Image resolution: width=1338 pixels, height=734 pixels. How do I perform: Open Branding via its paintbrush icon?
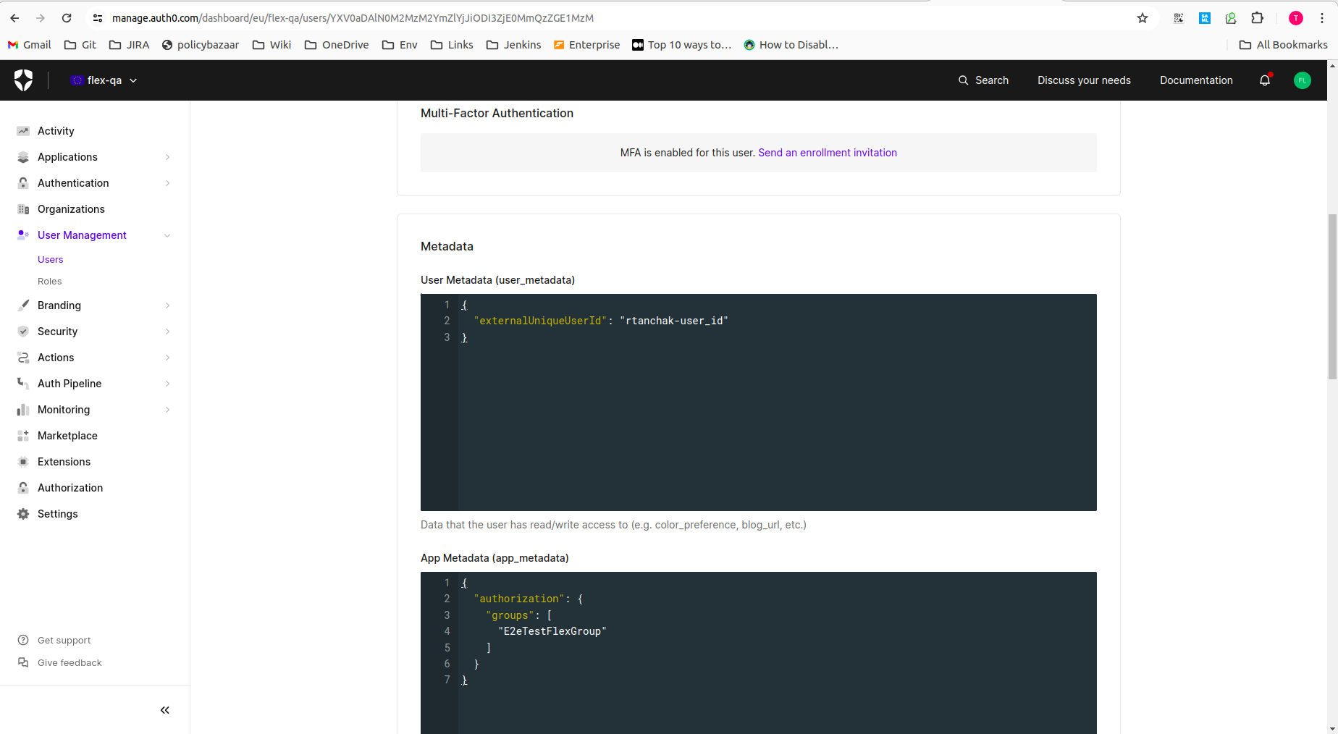click(22, 305)
